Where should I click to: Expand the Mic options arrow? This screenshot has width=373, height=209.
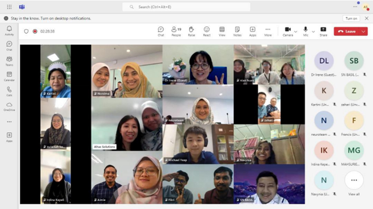313,32
